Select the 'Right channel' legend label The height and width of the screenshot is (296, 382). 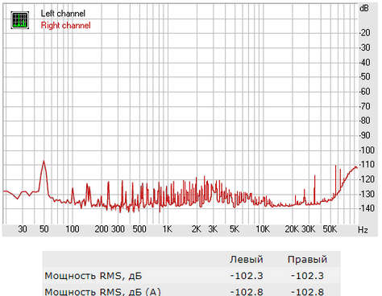coord(66,26)
